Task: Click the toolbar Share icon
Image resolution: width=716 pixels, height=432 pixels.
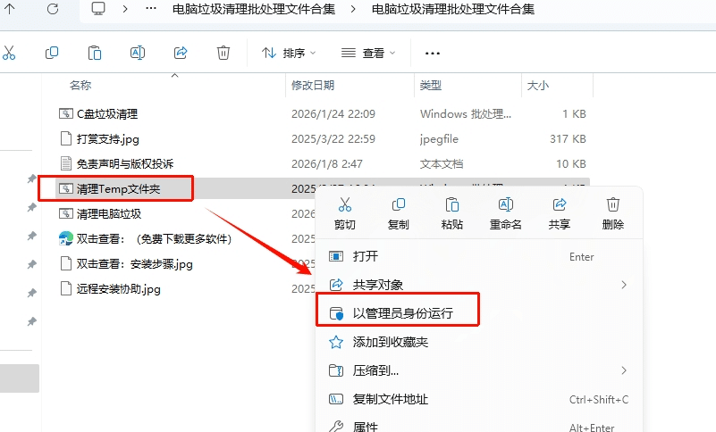Action: [181, 53]
